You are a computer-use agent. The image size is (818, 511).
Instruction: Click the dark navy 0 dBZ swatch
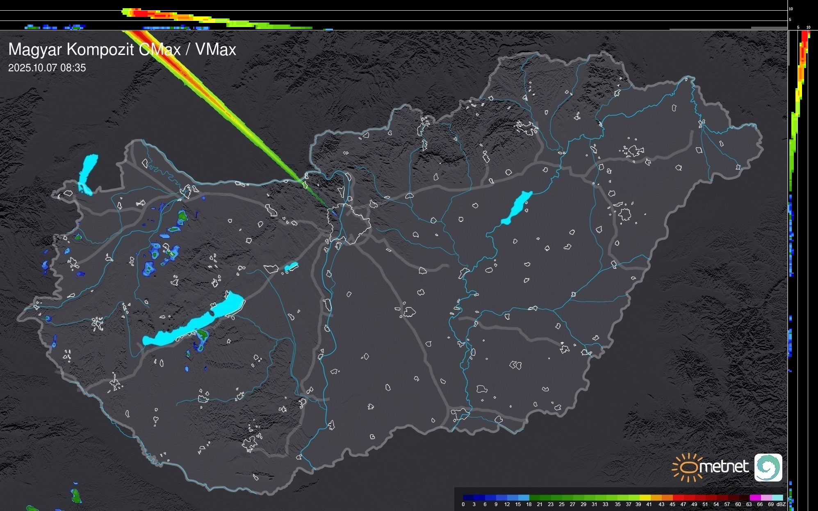point(469,497)
